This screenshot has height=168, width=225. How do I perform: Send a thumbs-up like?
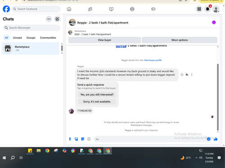tap(216, 139)
